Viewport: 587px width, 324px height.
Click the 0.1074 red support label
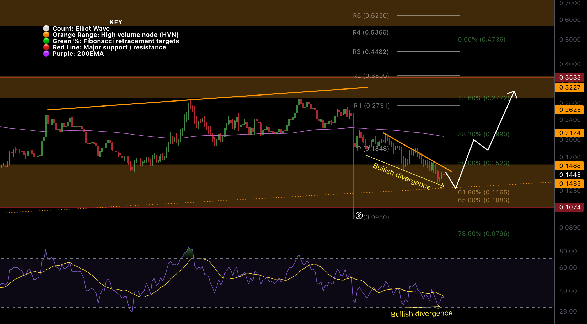click(x=569, y=207)
